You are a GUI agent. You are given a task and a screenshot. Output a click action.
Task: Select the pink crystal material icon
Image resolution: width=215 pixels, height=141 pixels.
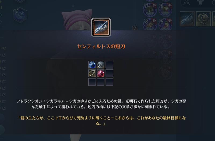[101, 73]
